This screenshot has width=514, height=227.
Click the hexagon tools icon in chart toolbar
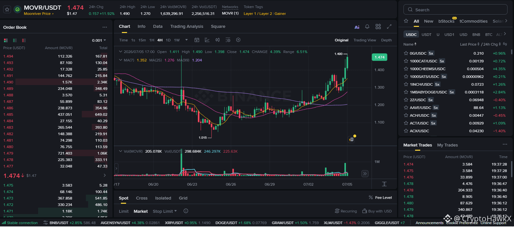(x=238, y=40)
